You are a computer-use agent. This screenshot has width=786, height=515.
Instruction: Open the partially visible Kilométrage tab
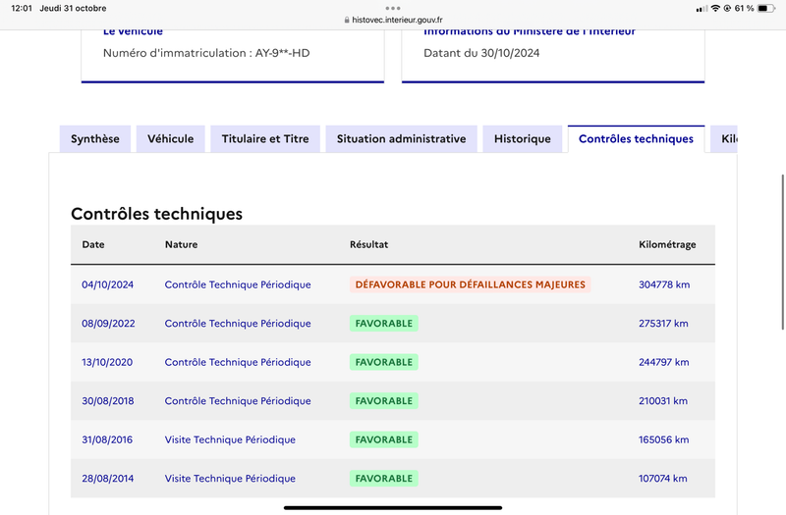pyautogui.click(x=724, y=138)
